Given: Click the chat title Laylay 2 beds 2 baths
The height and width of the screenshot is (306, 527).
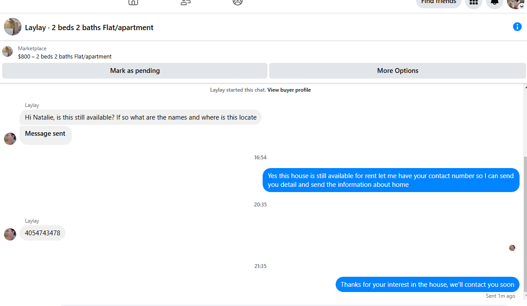Looking at the screenshot, I should pos(89,28).
